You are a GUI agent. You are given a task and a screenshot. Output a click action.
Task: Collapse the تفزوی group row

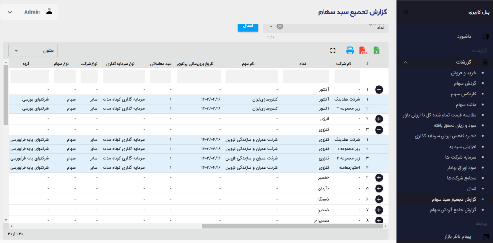(x=379, y=129)
